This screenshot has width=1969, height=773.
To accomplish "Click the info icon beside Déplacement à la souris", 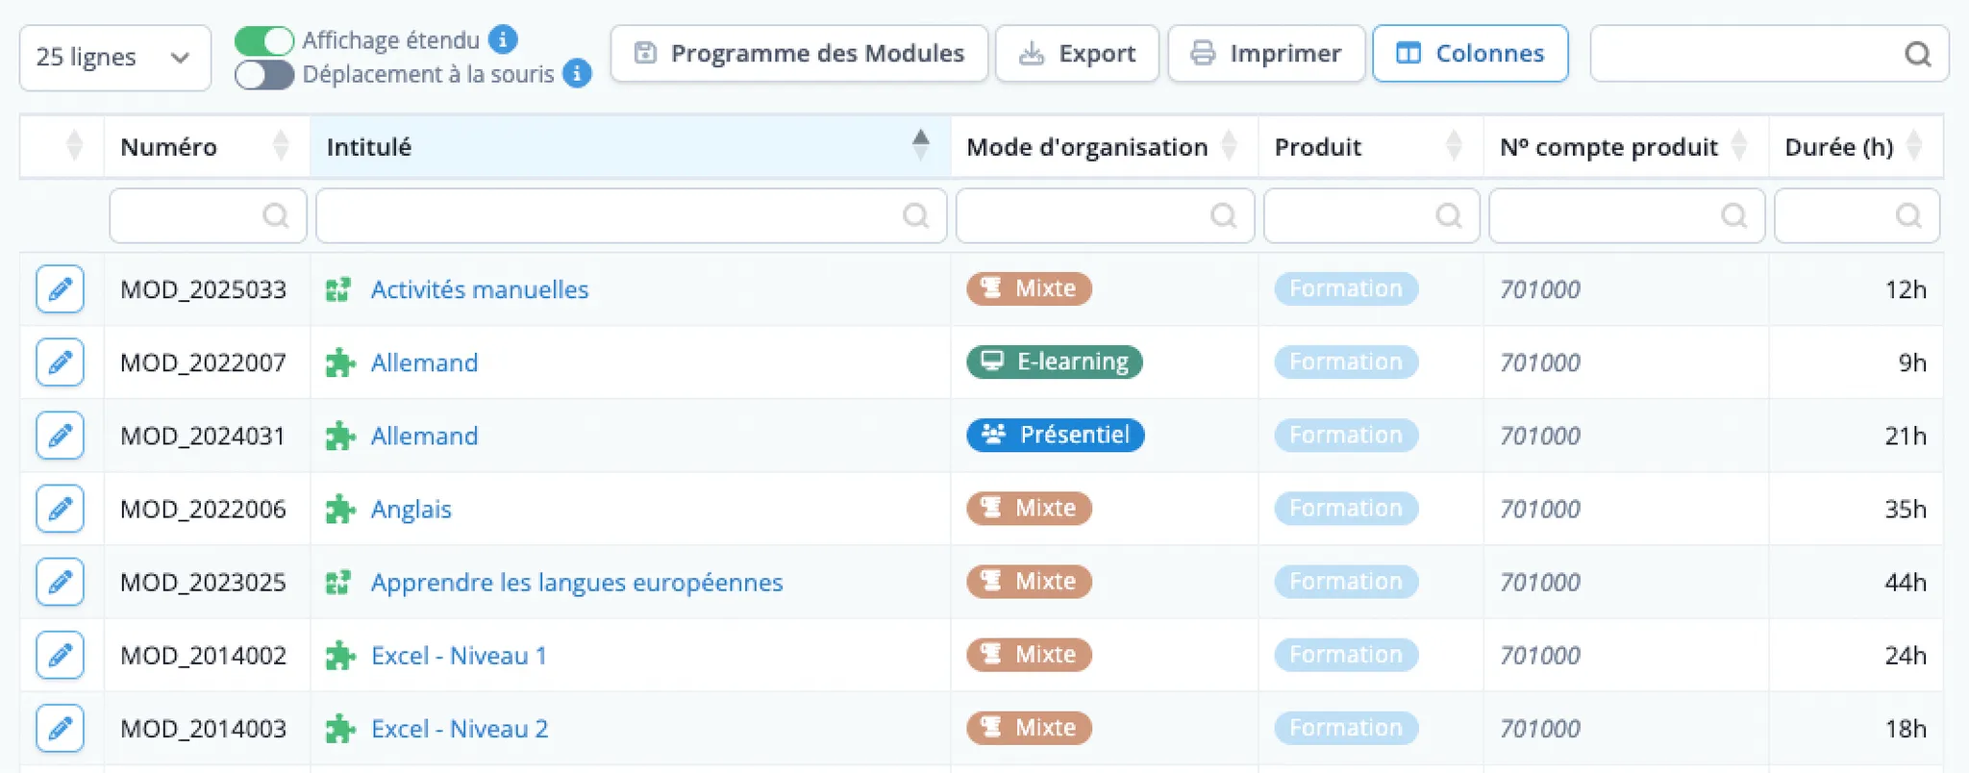I will click(x=577, y=73).
